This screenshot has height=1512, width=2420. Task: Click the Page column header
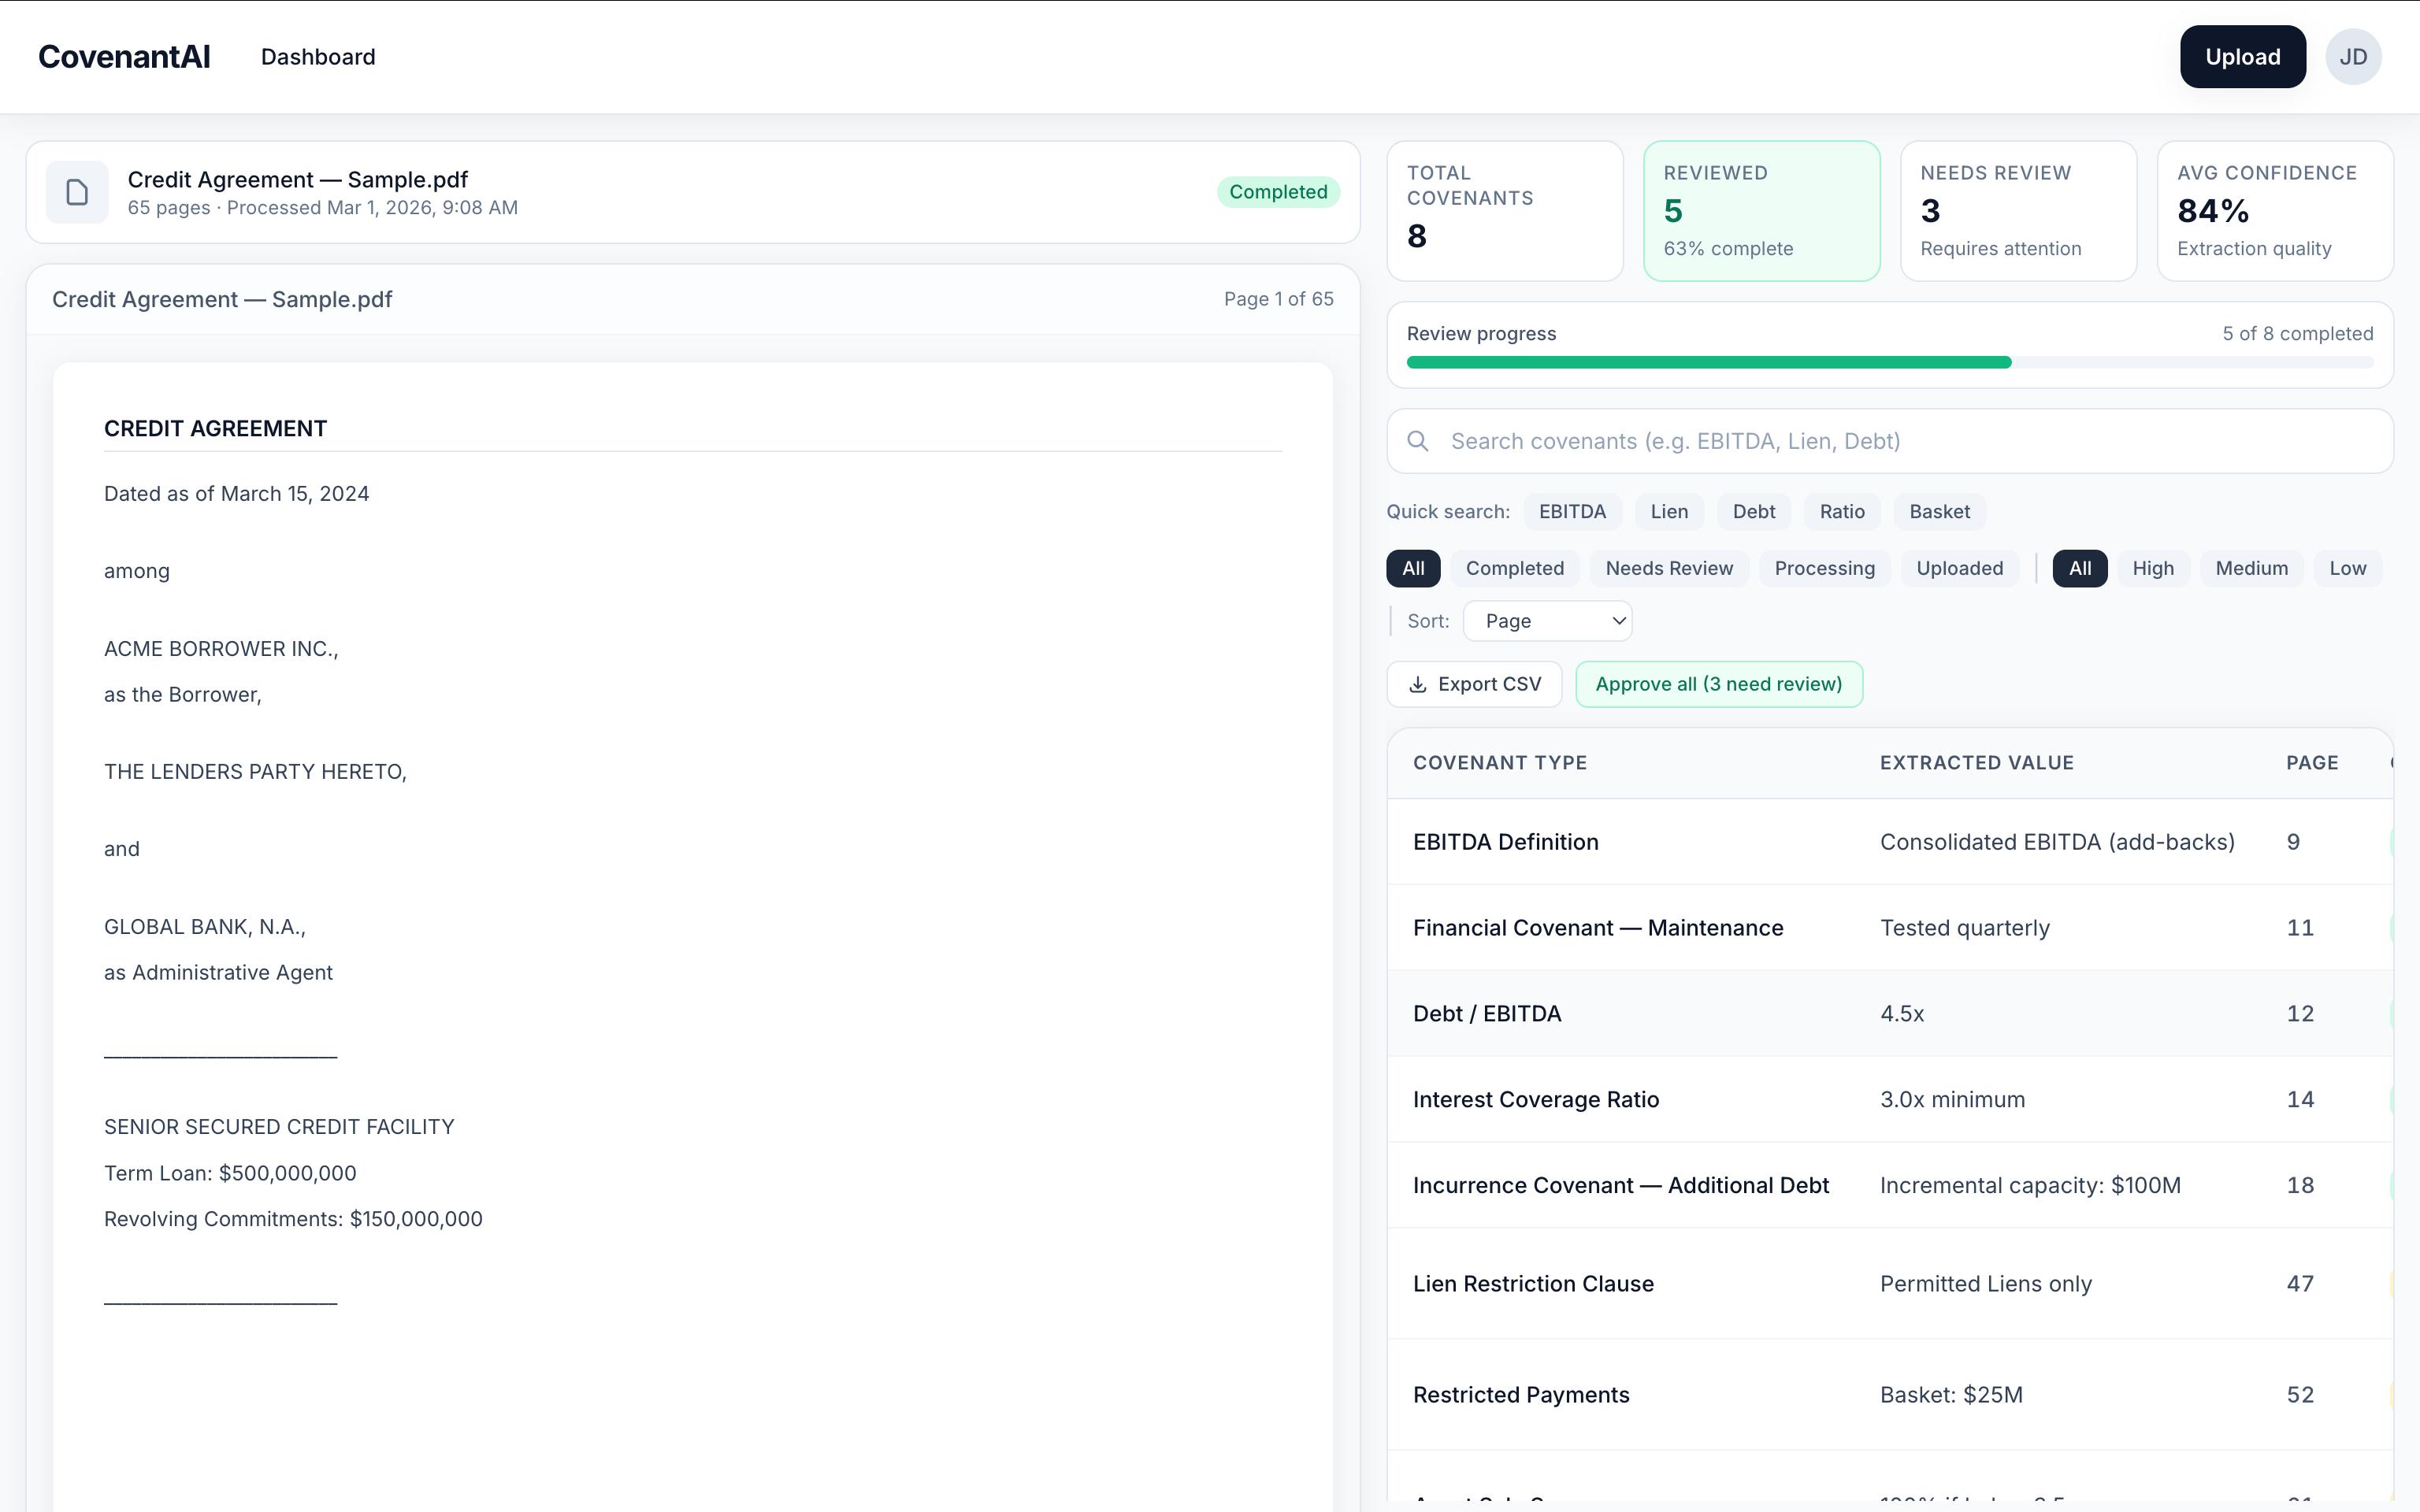(x=2312, y=763)
